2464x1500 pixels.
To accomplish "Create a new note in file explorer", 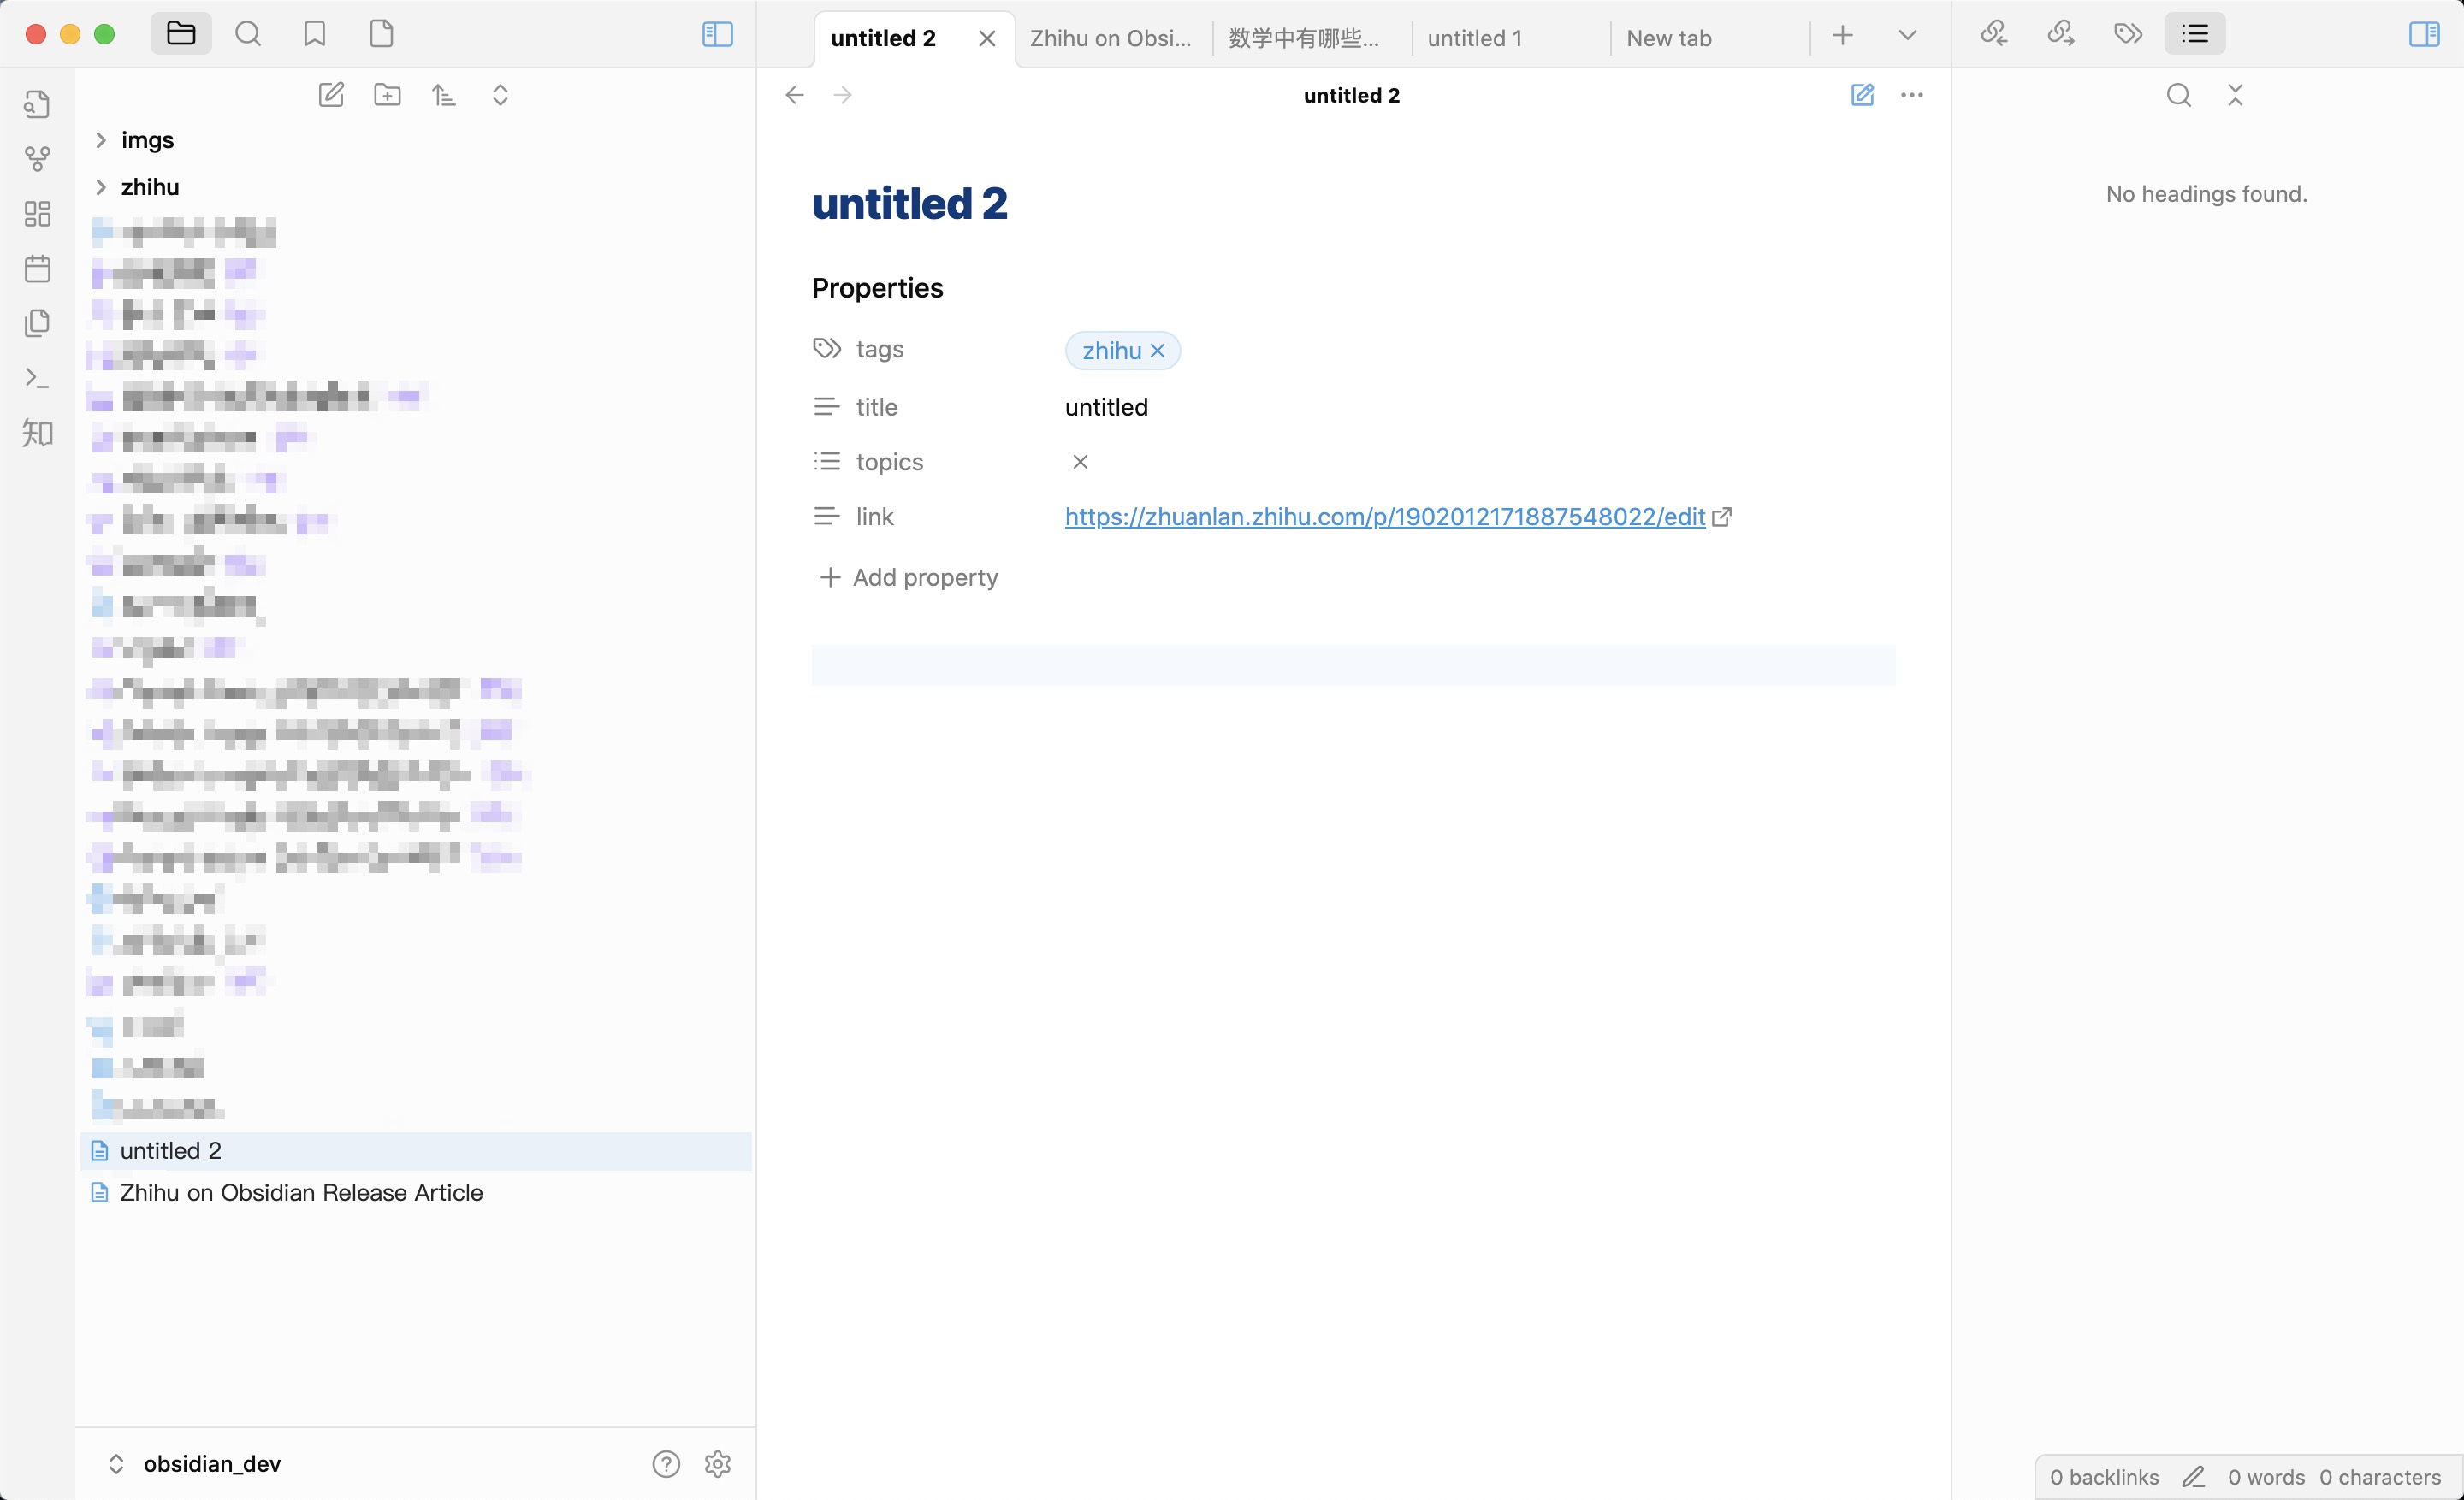I will [331, 95].
